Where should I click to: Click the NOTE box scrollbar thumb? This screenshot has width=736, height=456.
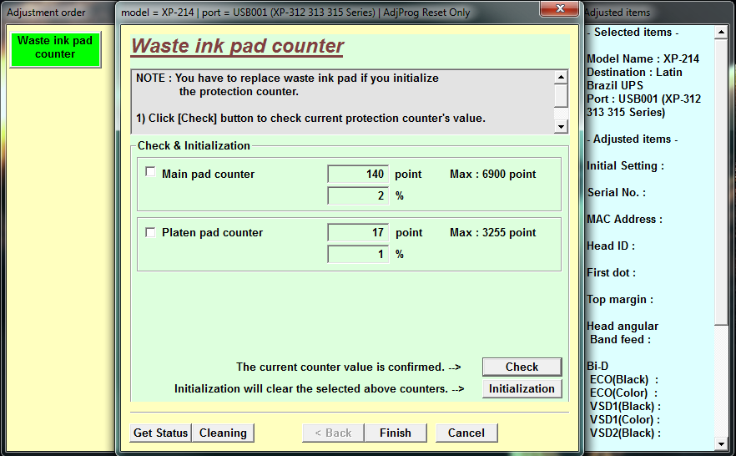click(561, 95)
